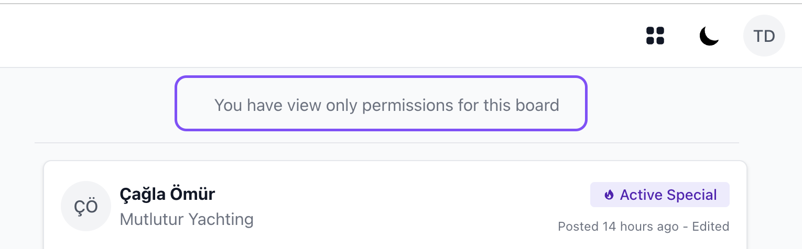Toggle dark mode with the moon icon
The image size is (802, 249).
coord(709,36)
